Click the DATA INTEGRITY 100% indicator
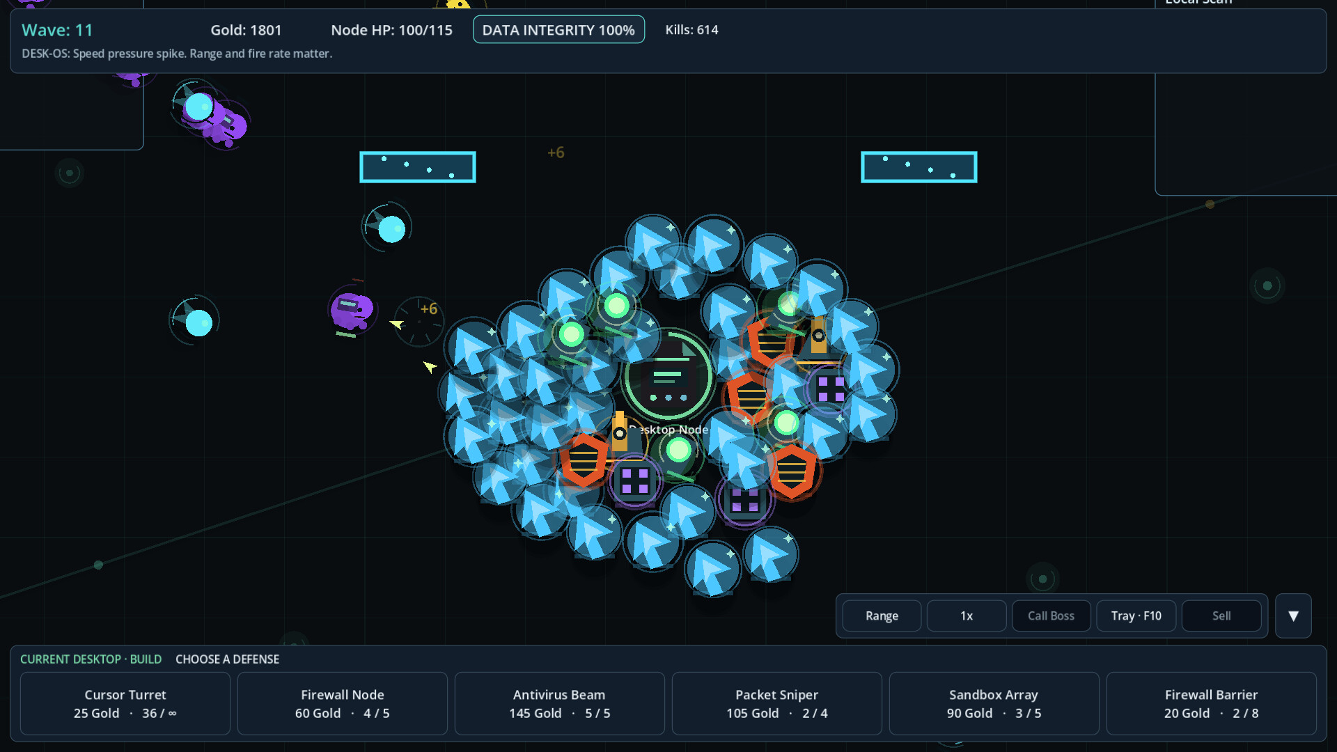The image size is (1337, 752). pyautogui.click(x=558, y=30)
